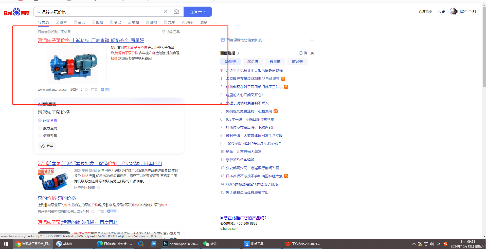Click the 百度一下 search button
486x249 pixels.
[x=197, y=12]
